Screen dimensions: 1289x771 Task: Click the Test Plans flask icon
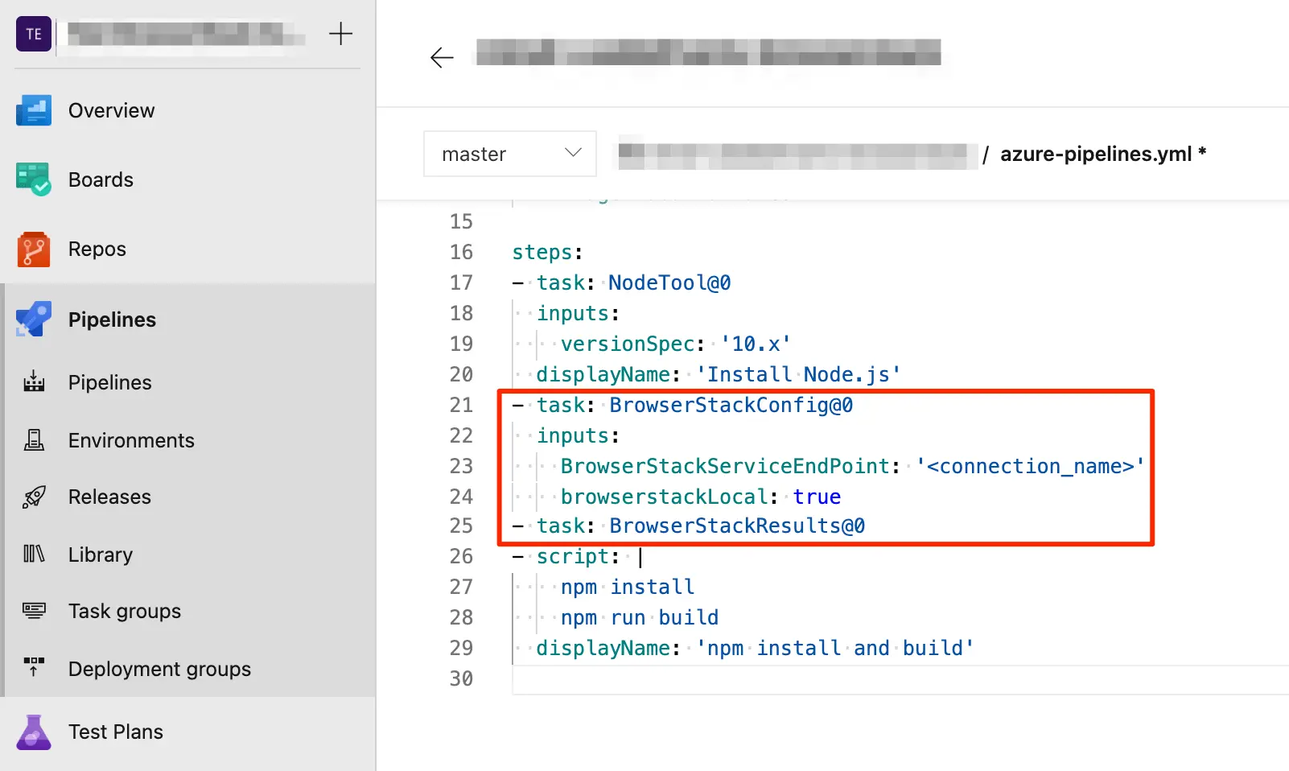[x=34, y=732]
